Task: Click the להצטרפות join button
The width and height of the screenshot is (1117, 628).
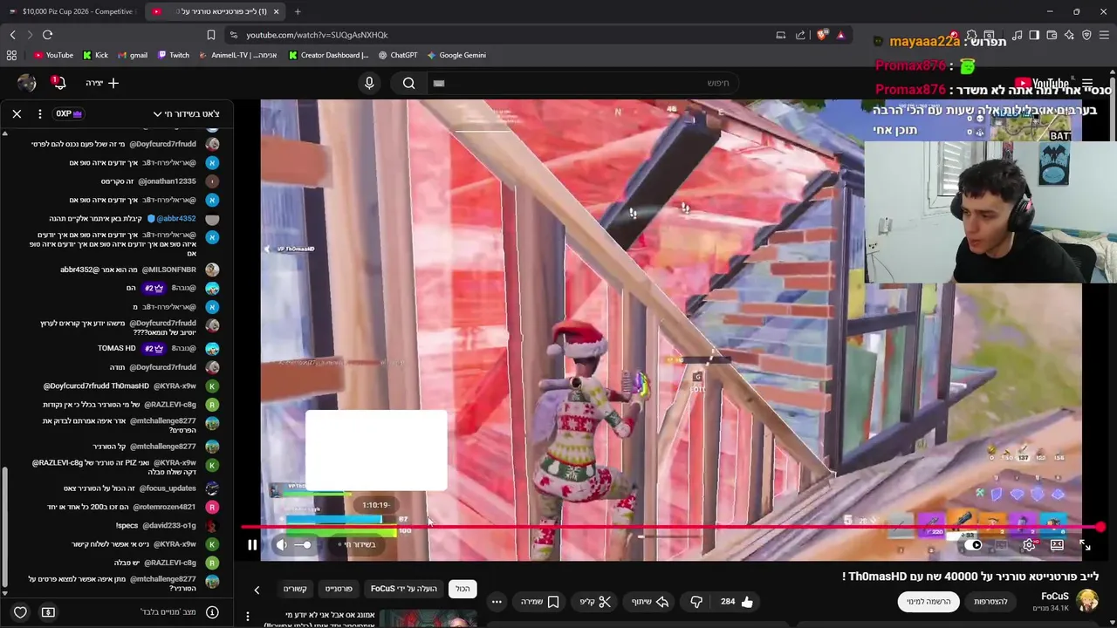Action: pos(990,602)
